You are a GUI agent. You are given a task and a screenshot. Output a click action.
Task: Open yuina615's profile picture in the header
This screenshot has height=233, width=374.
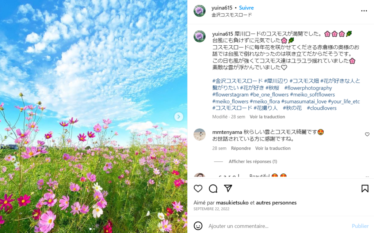[x=200, y=11]
